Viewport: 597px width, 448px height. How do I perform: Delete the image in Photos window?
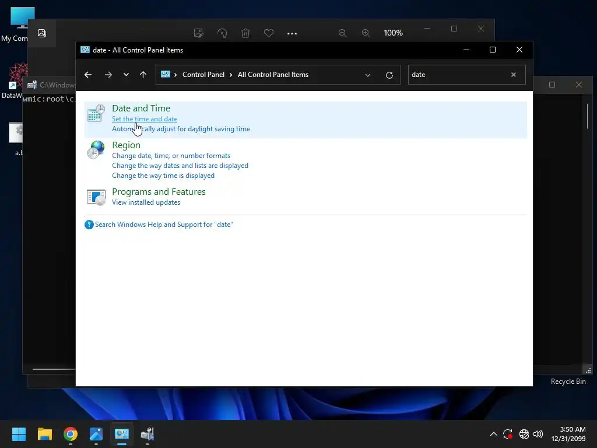(x=245, y=33)
